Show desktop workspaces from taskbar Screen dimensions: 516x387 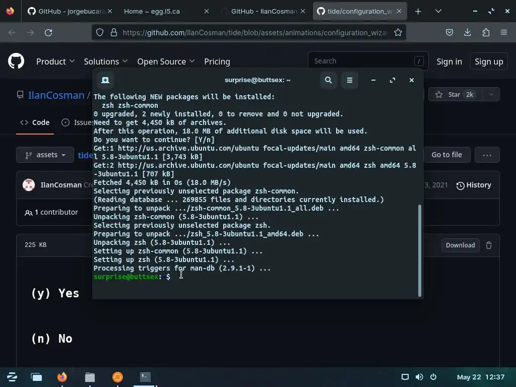coord(36,377)
